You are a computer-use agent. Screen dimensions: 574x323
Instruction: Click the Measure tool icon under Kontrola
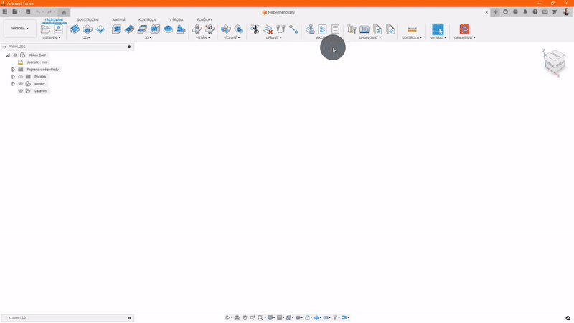[x=412, y=29]
